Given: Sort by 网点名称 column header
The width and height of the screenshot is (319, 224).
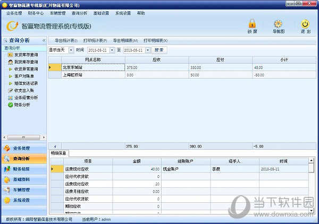Looking at the screenshot, I should tap(93, 60).
